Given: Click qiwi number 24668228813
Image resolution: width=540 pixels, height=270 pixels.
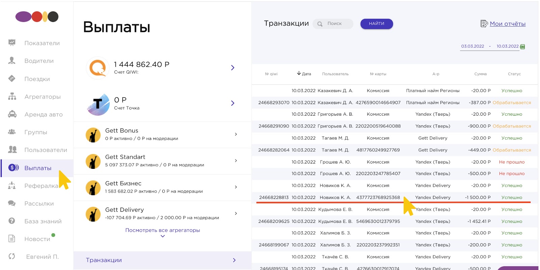Looking at the screenshot, I should point(274,198).
